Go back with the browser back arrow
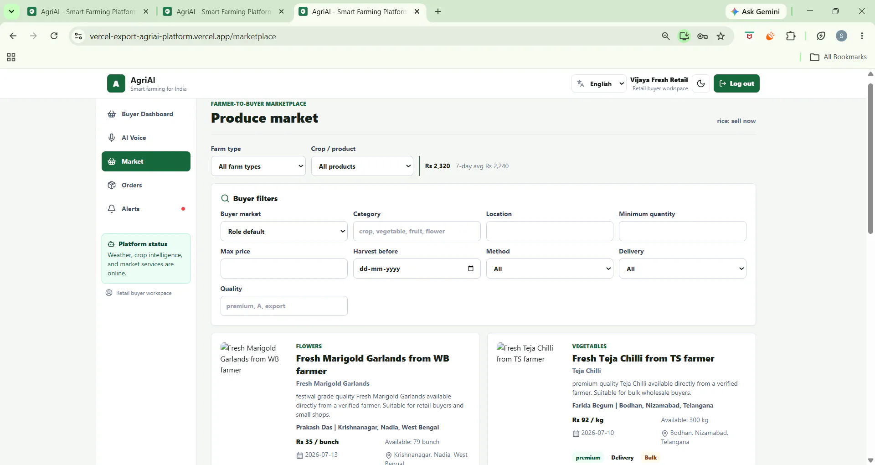 (13, 36)
